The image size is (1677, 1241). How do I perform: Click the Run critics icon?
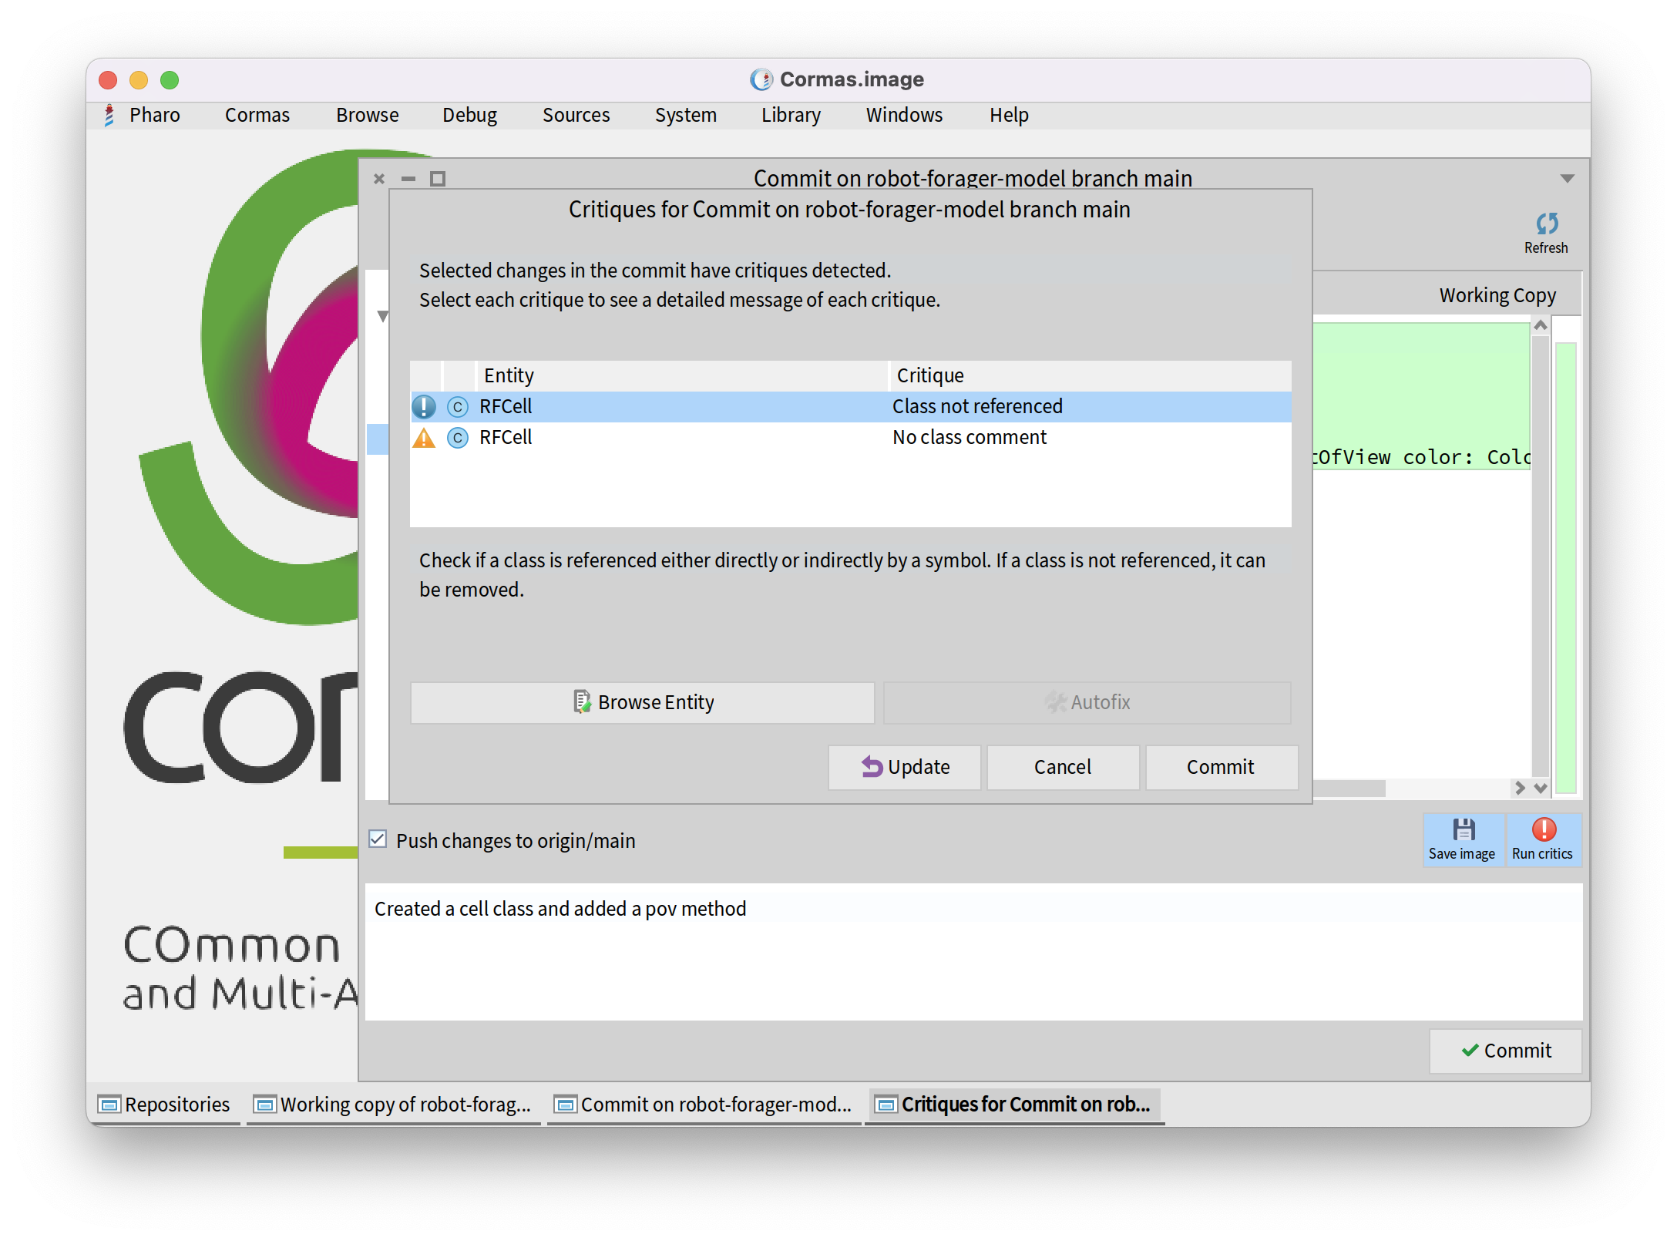[x=1544, y=830]
